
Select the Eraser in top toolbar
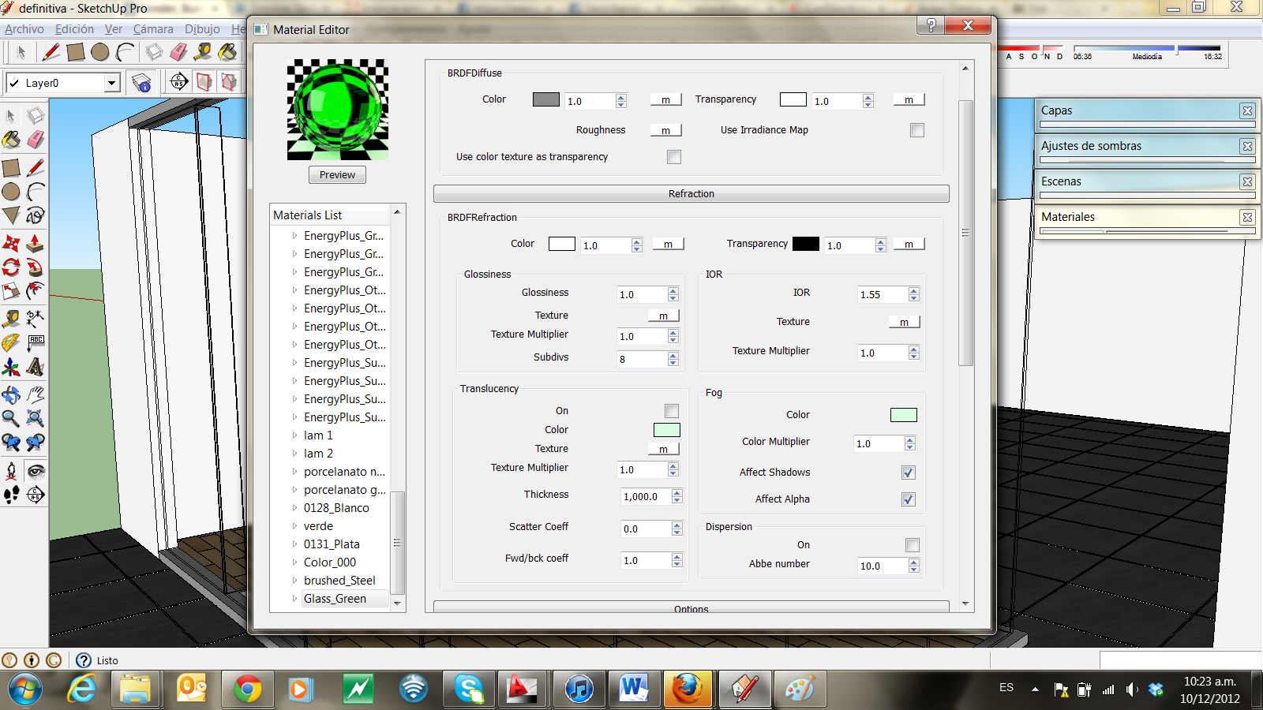pyautogui.click(x=178, y=52)
